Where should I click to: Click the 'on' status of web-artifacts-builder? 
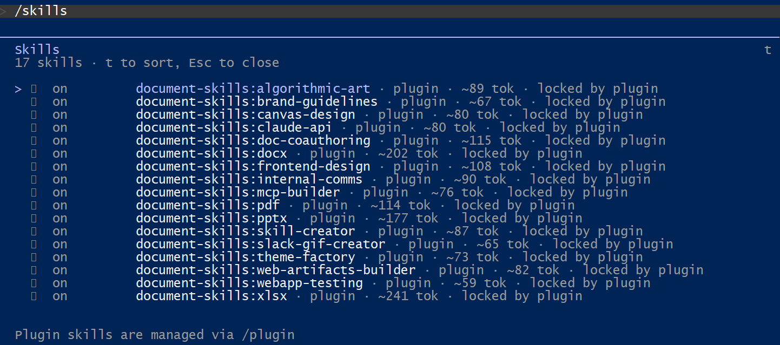(x=60, y=270)
